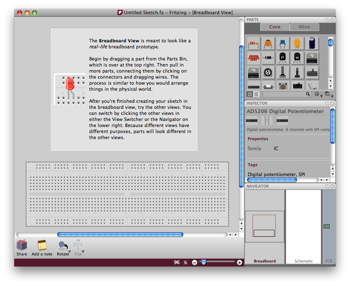Close the Inspector panel

click(x=333, y=103)
